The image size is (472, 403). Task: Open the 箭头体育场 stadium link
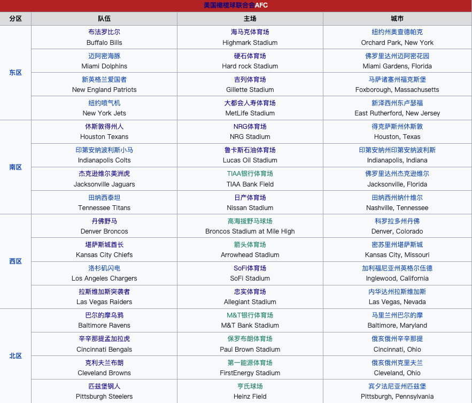250,244
